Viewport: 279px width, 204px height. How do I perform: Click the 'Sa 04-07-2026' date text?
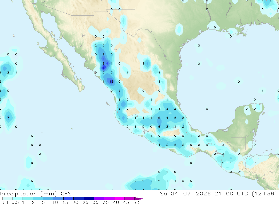186,194
